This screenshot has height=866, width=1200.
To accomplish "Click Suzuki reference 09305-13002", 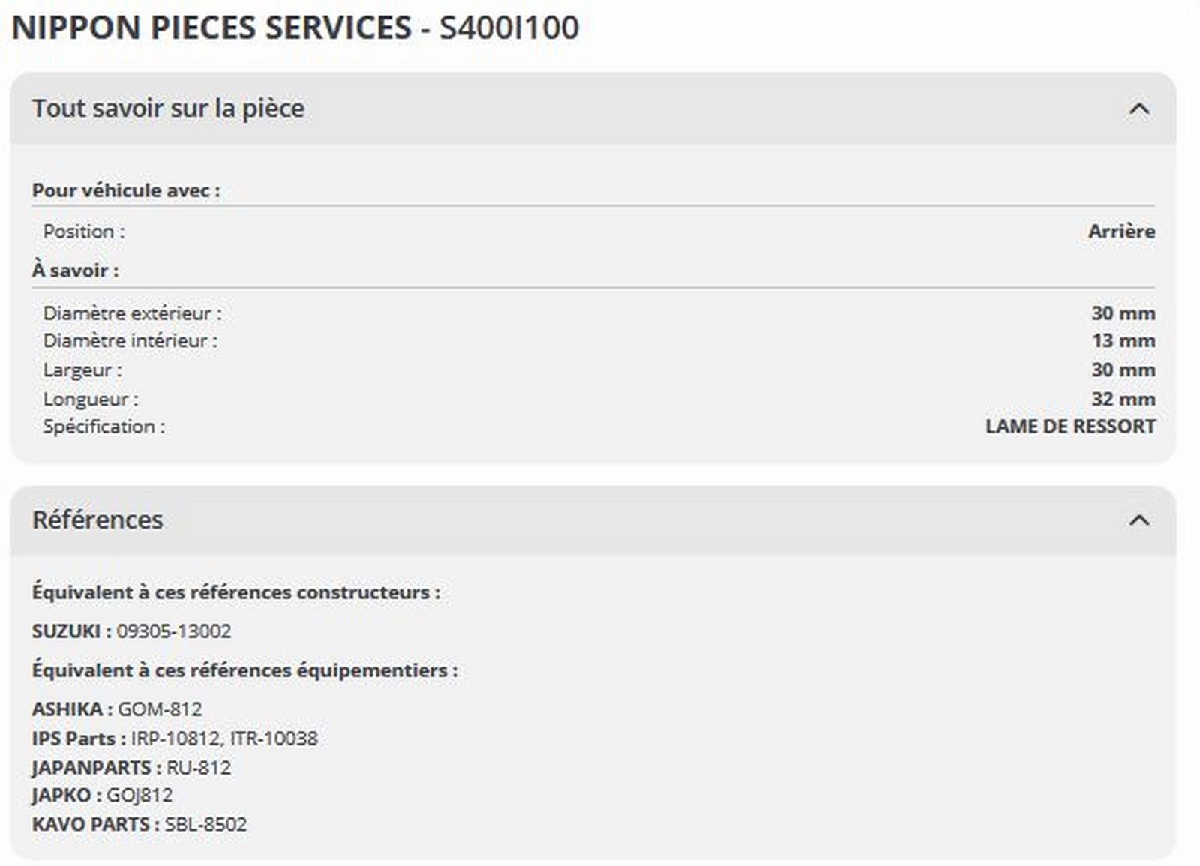I will pos(174,631).
